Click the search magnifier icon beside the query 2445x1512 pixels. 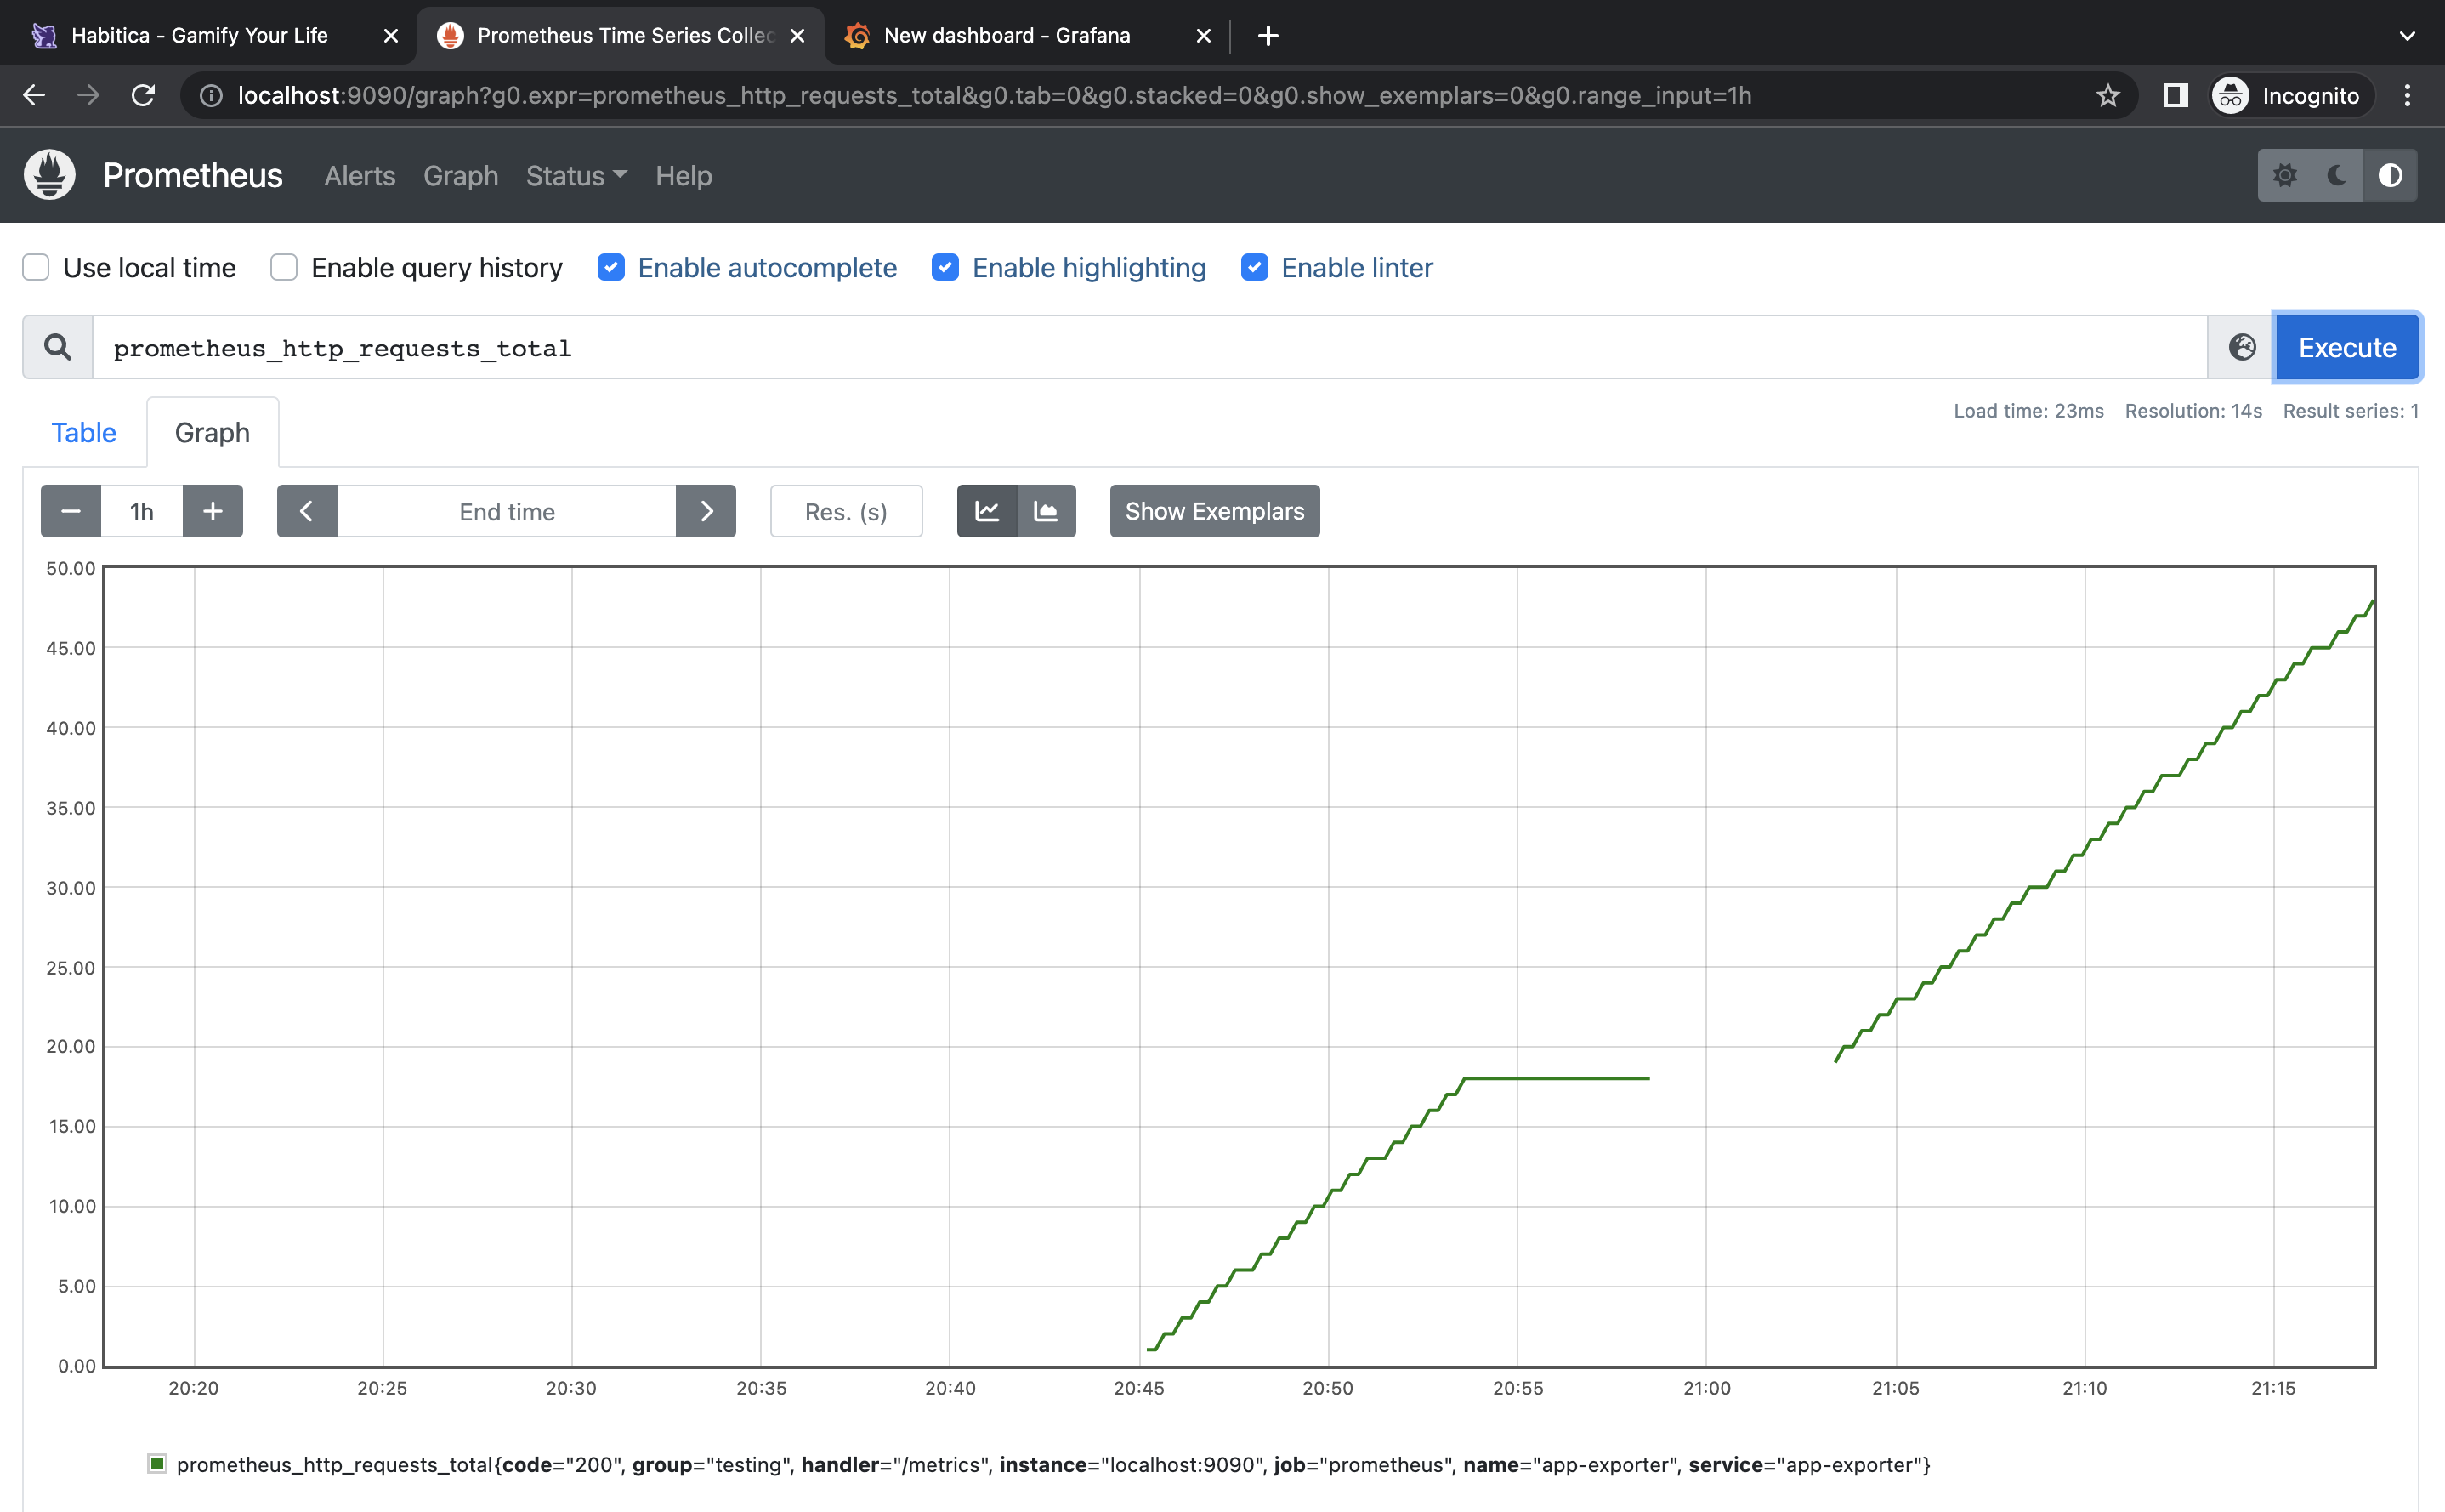pyautogui.click(x=58, y=347)
